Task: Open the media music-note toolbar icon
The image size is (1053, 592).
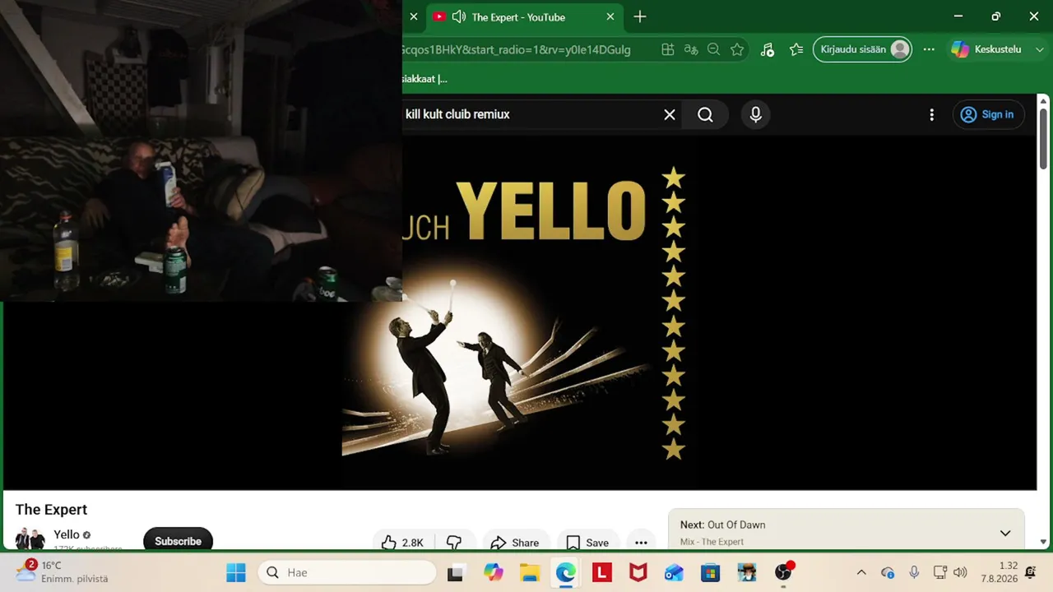Action: tap(768, 49)
